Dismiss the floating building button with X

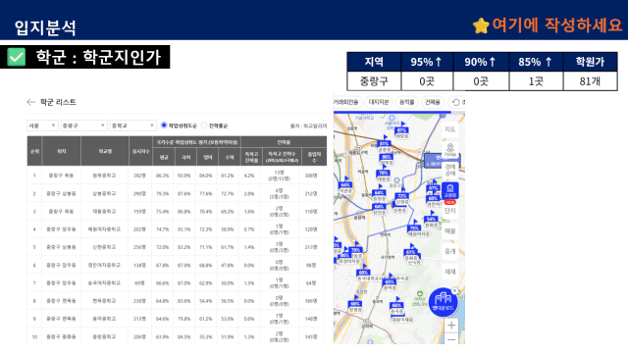[x=455, y=290]
